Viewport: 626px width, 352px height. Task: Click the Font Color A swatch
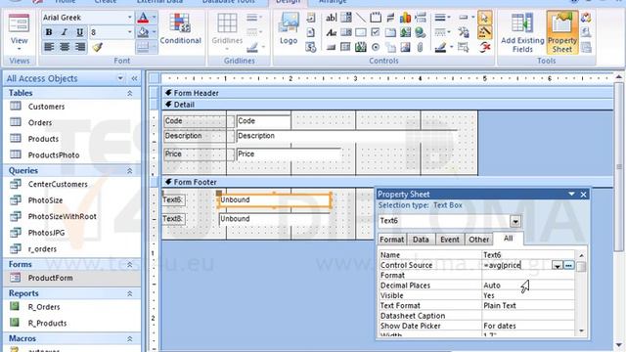143,18
